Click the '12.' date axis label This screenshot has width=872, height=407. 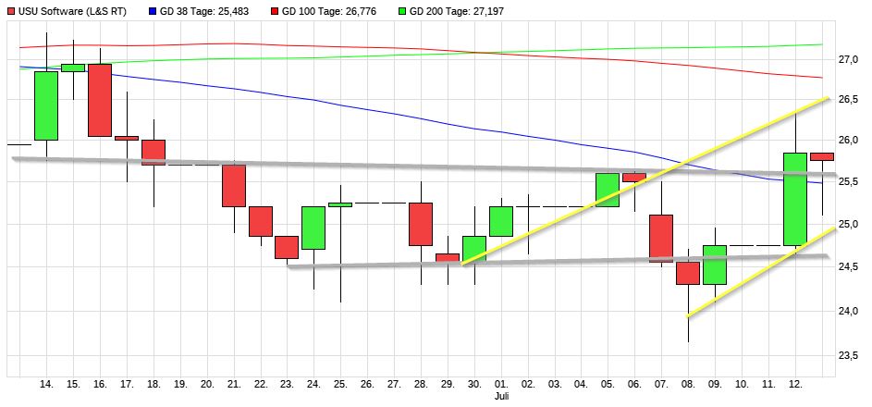click(x=795, y=384)
